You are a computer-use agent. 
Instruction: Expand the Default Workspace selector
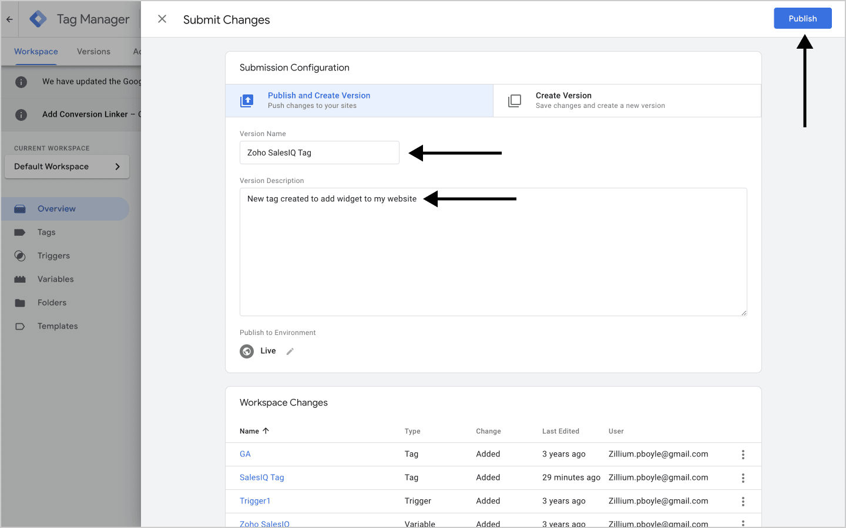point(67,167)
